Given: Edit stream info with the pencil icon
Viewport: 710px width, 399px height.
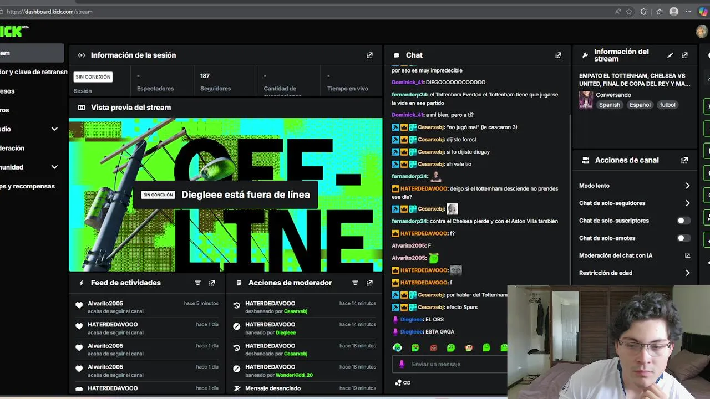Looking at the screenshot, I should click(670, 55).
